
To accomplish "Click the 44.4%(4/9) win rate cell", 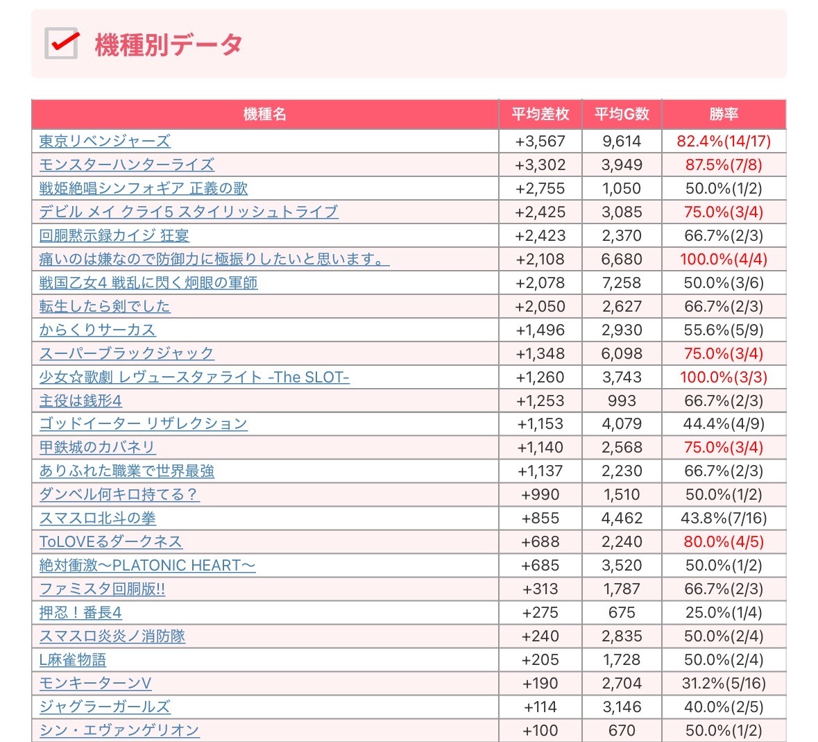I will pos(724,423).
